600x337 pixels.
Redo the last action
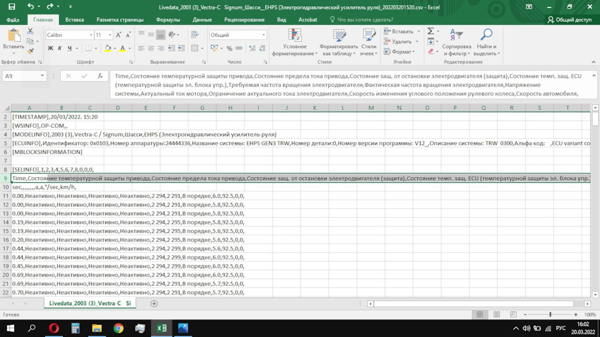tap(50, 6)
